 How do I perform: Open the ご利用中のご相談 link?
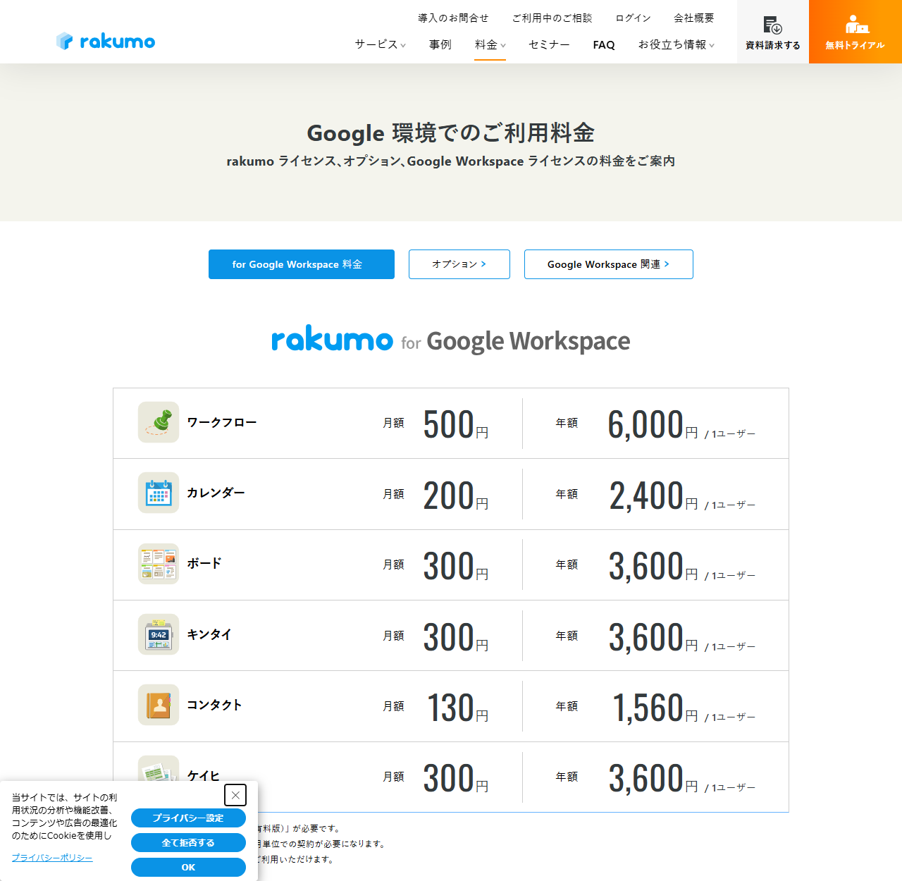coord(552,18)
